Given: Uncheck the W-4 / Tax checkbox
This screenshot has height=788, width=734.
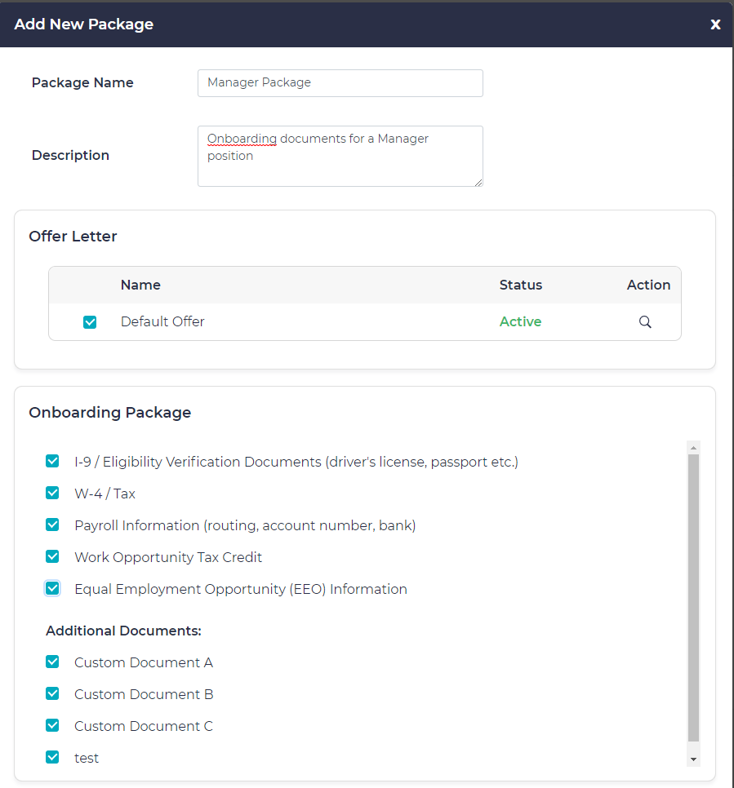Looking at the screenshot, I should click(x=53, y=494).
